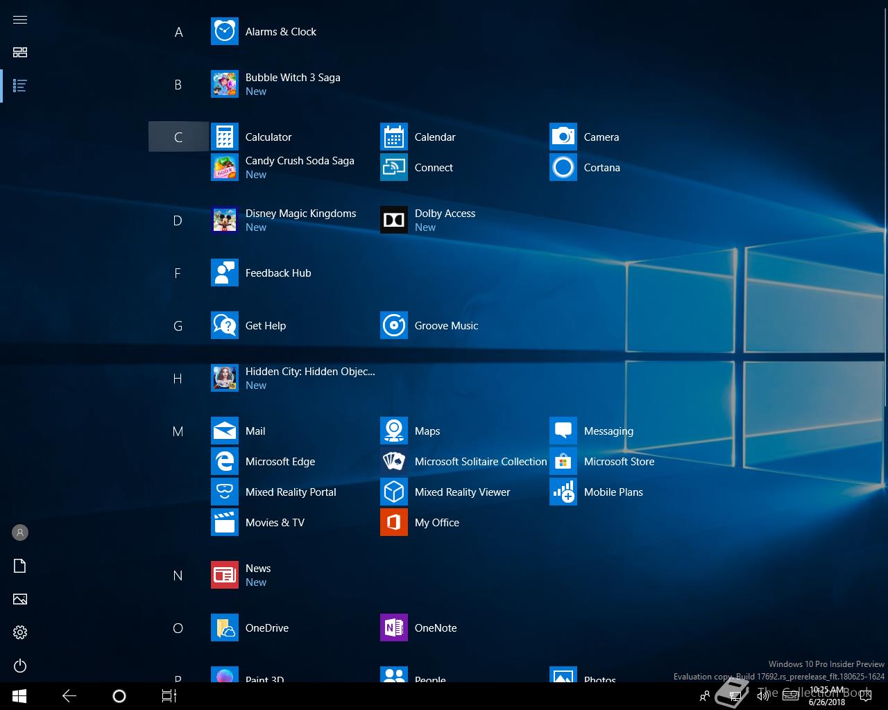Open Microsoft Solitaire Collection icon

[x=394, y=462]
